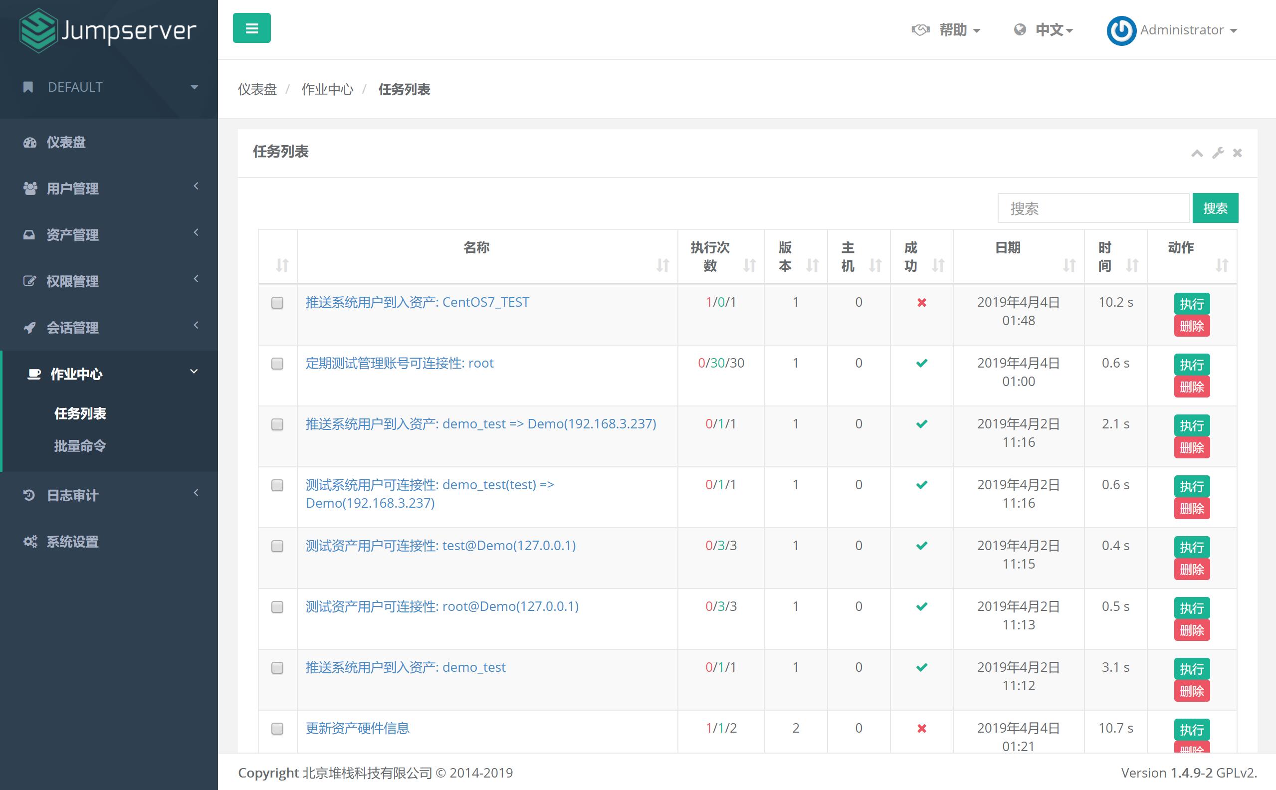Check the 更新资产硬件信息 checkbox
Screen dimensions: 1276x790
[277, 729]
